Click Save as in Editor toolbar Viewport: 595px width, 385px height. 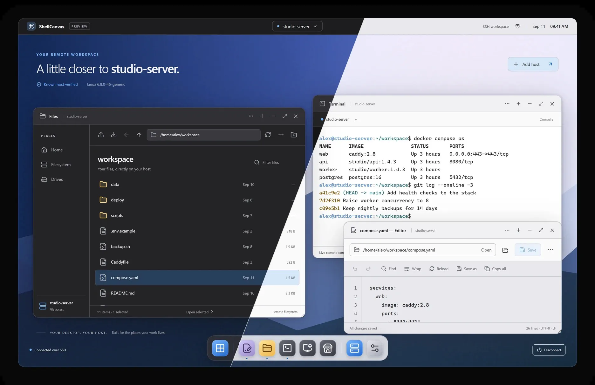(467, 269)
